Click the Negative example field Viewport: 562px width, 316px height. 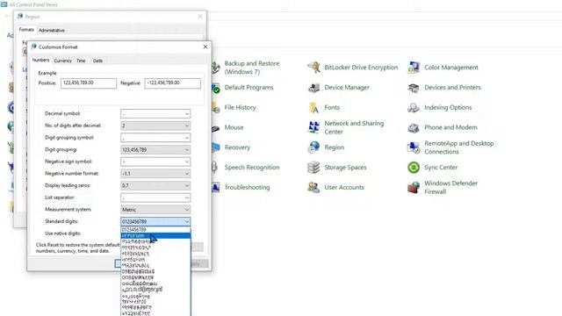[x=172, y=83]
